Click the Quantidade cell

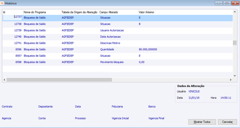(107, 50)
